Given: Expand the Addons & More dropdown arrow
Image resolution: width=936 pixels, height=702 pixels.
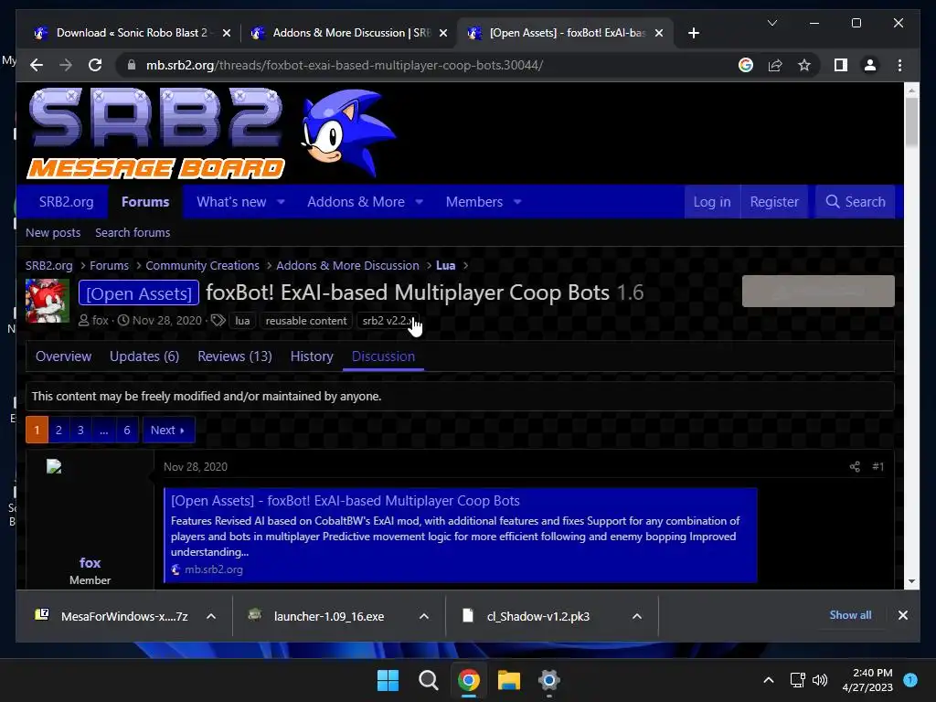Looking at the screenshot, I should coord(419,202).
